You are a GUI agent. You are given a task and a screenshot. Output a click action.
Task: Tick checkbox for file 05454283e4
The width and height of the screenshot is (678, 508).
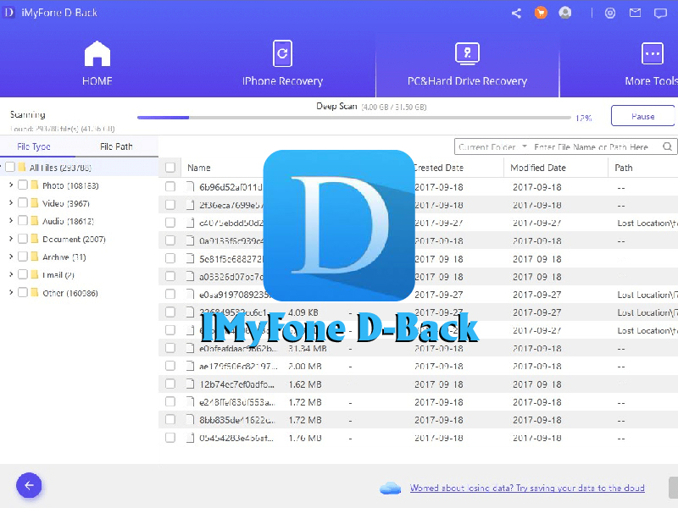pos(170,438)
